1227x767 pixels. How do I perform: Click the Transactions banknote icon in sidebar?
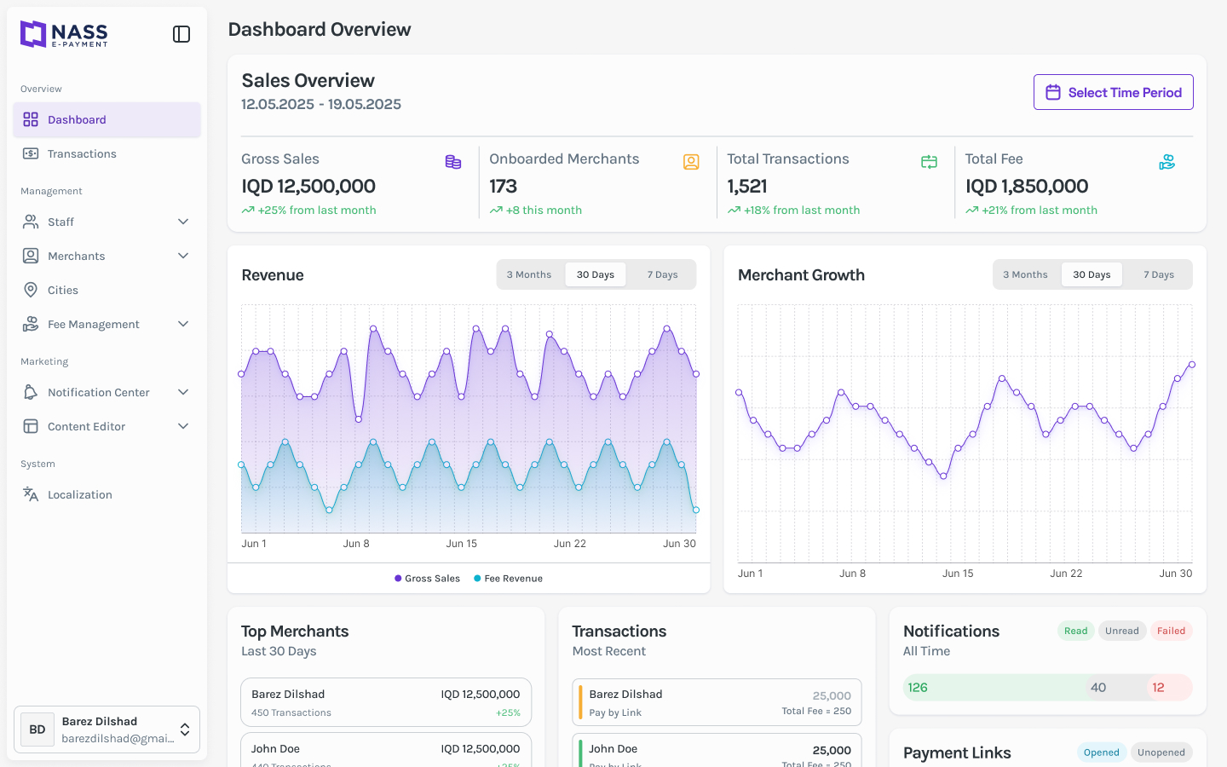tap(31, 153)
